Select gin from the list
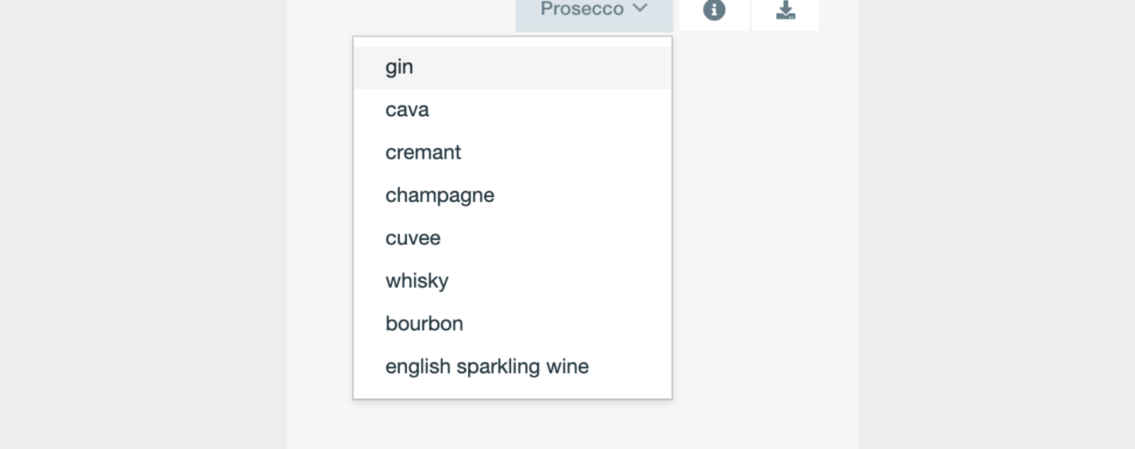 pos(399,67)
